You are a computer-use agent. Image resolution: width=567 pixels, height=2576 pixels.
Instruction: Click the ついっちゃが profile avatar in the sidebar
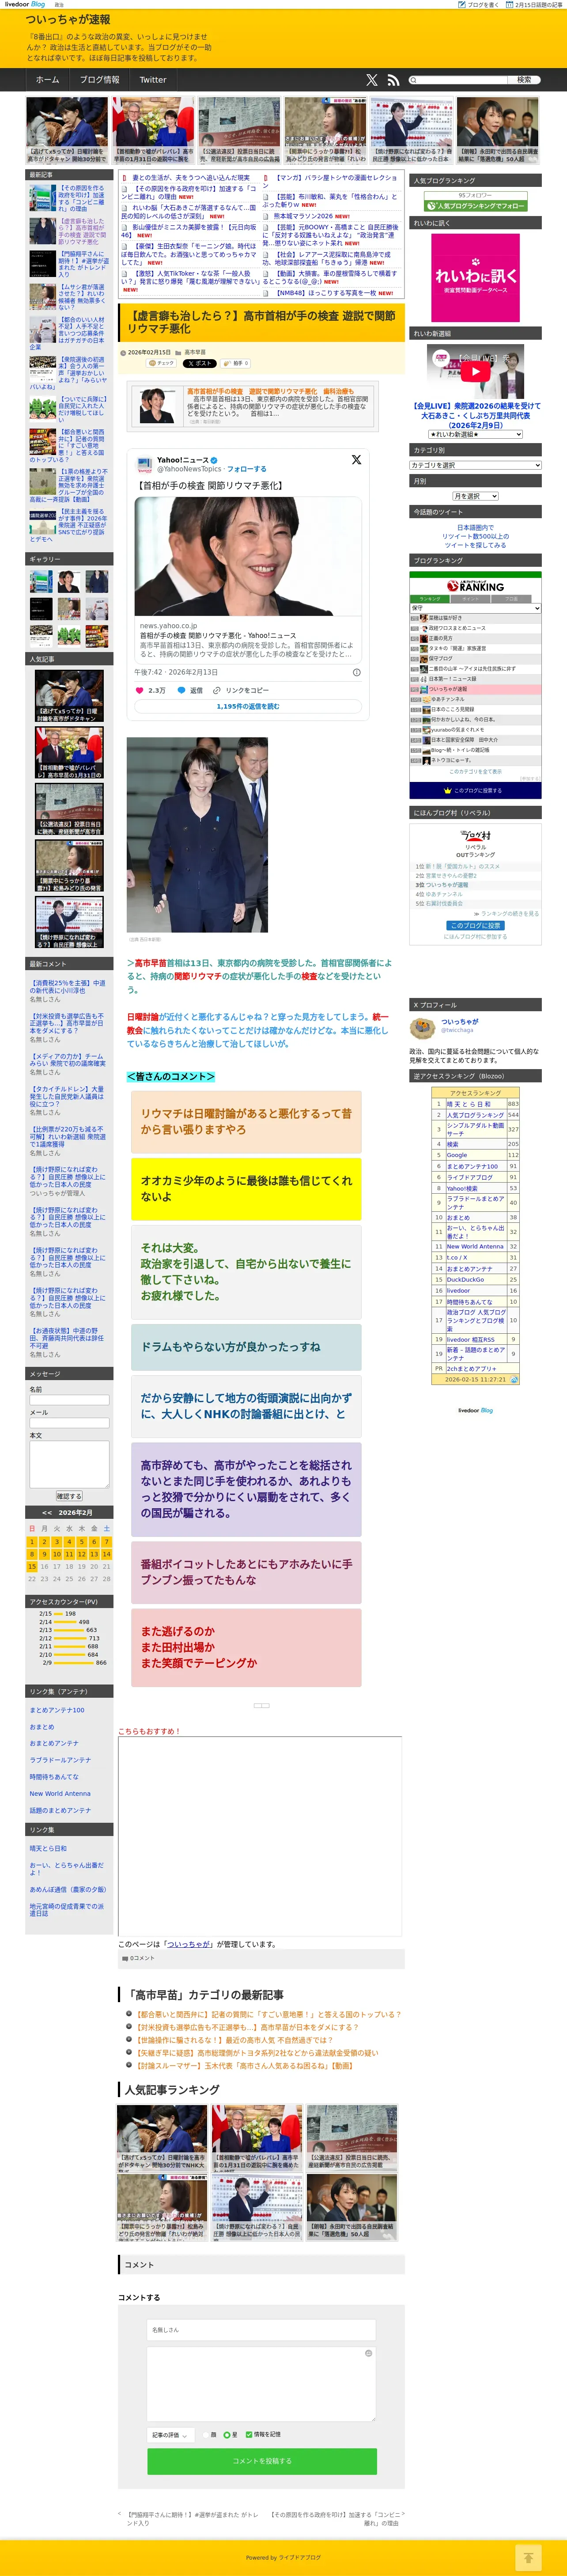[x=422, y=1027]
